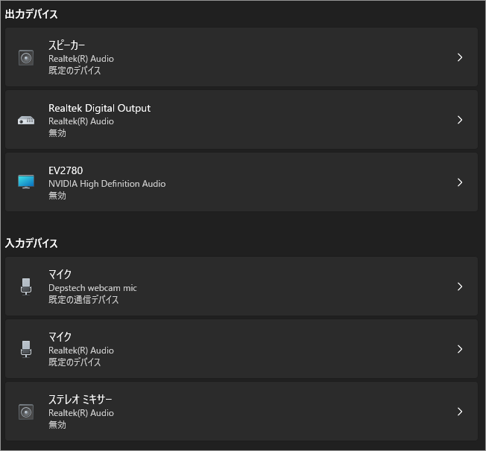This screenshot has height=451, width=486.
Task: Click NVIDIA High Definition Audio subtitle
Action: click(x=107, y=183)
